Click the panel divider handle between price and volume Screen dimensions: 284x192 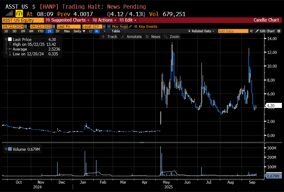142,142
